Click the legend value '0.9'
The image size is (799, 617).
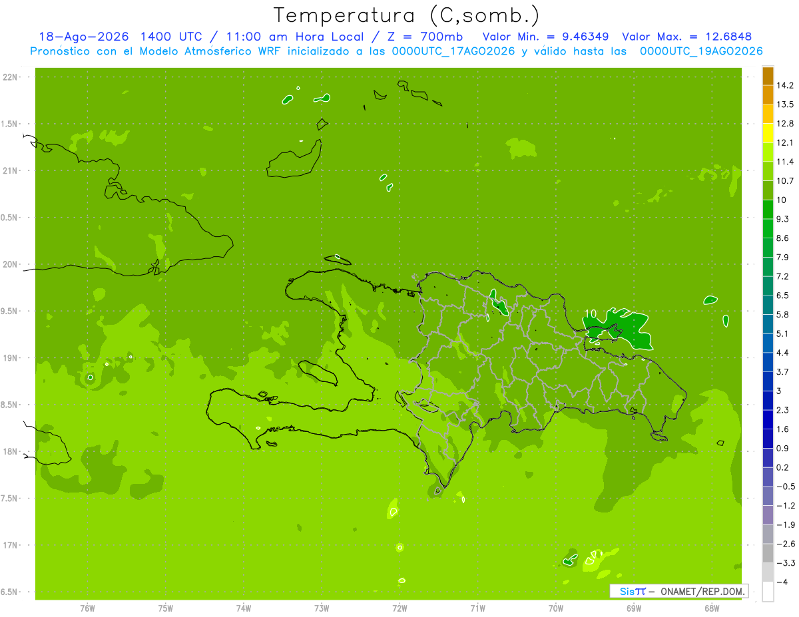coord(783,448)
